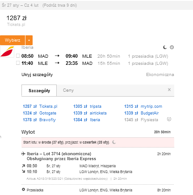
Task: Click the Iberia airline logo
Action: point(7,51)
